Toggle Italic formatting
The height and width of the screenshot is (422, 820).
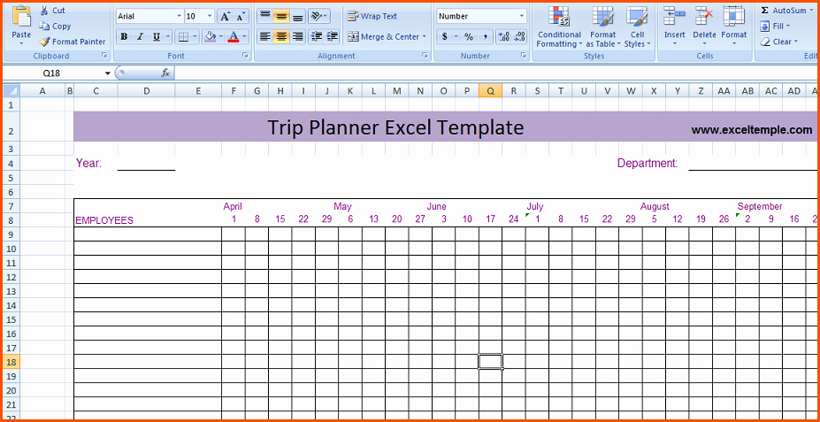140,36
